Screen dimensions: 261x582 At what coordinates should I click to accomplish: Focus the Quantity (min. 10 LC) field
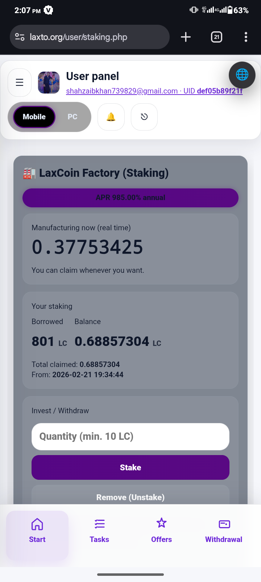(x=130, y=436)
